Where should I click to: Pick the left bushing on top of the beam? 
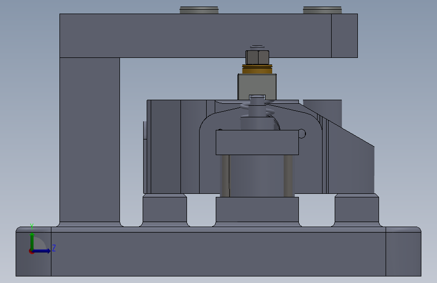pyautogui.click(x=199, y=10)
